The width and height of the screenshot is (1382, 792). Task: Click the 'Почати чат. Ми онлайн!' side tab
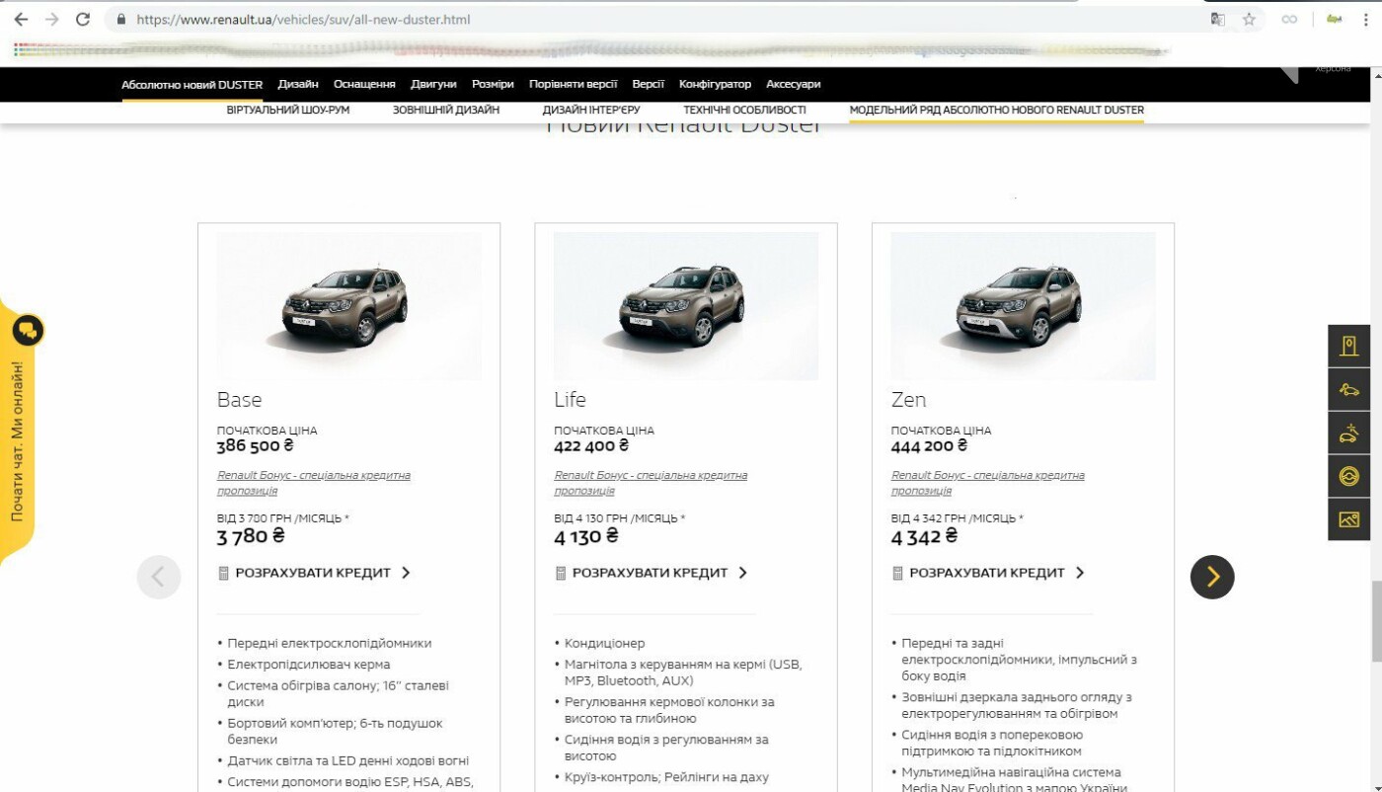[x=17, y=441]
